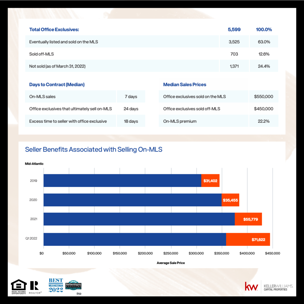Select the 'Median Sales Prices' heading
The width and height of the screenshot is (304, 304).
[x=185, y=84]
